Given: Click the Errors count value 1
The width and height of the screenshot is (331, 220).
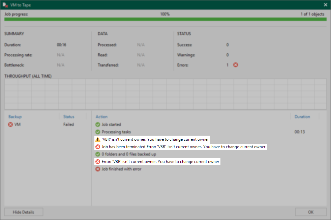Looking at the screenshot, I should [228, 65].
